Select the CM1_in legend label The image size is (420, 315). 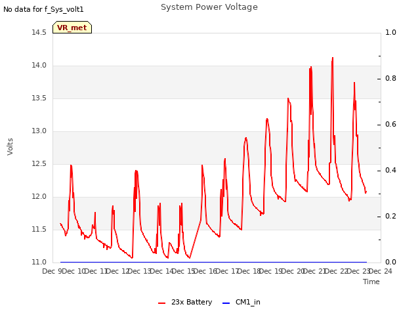[x=248, y=302]
